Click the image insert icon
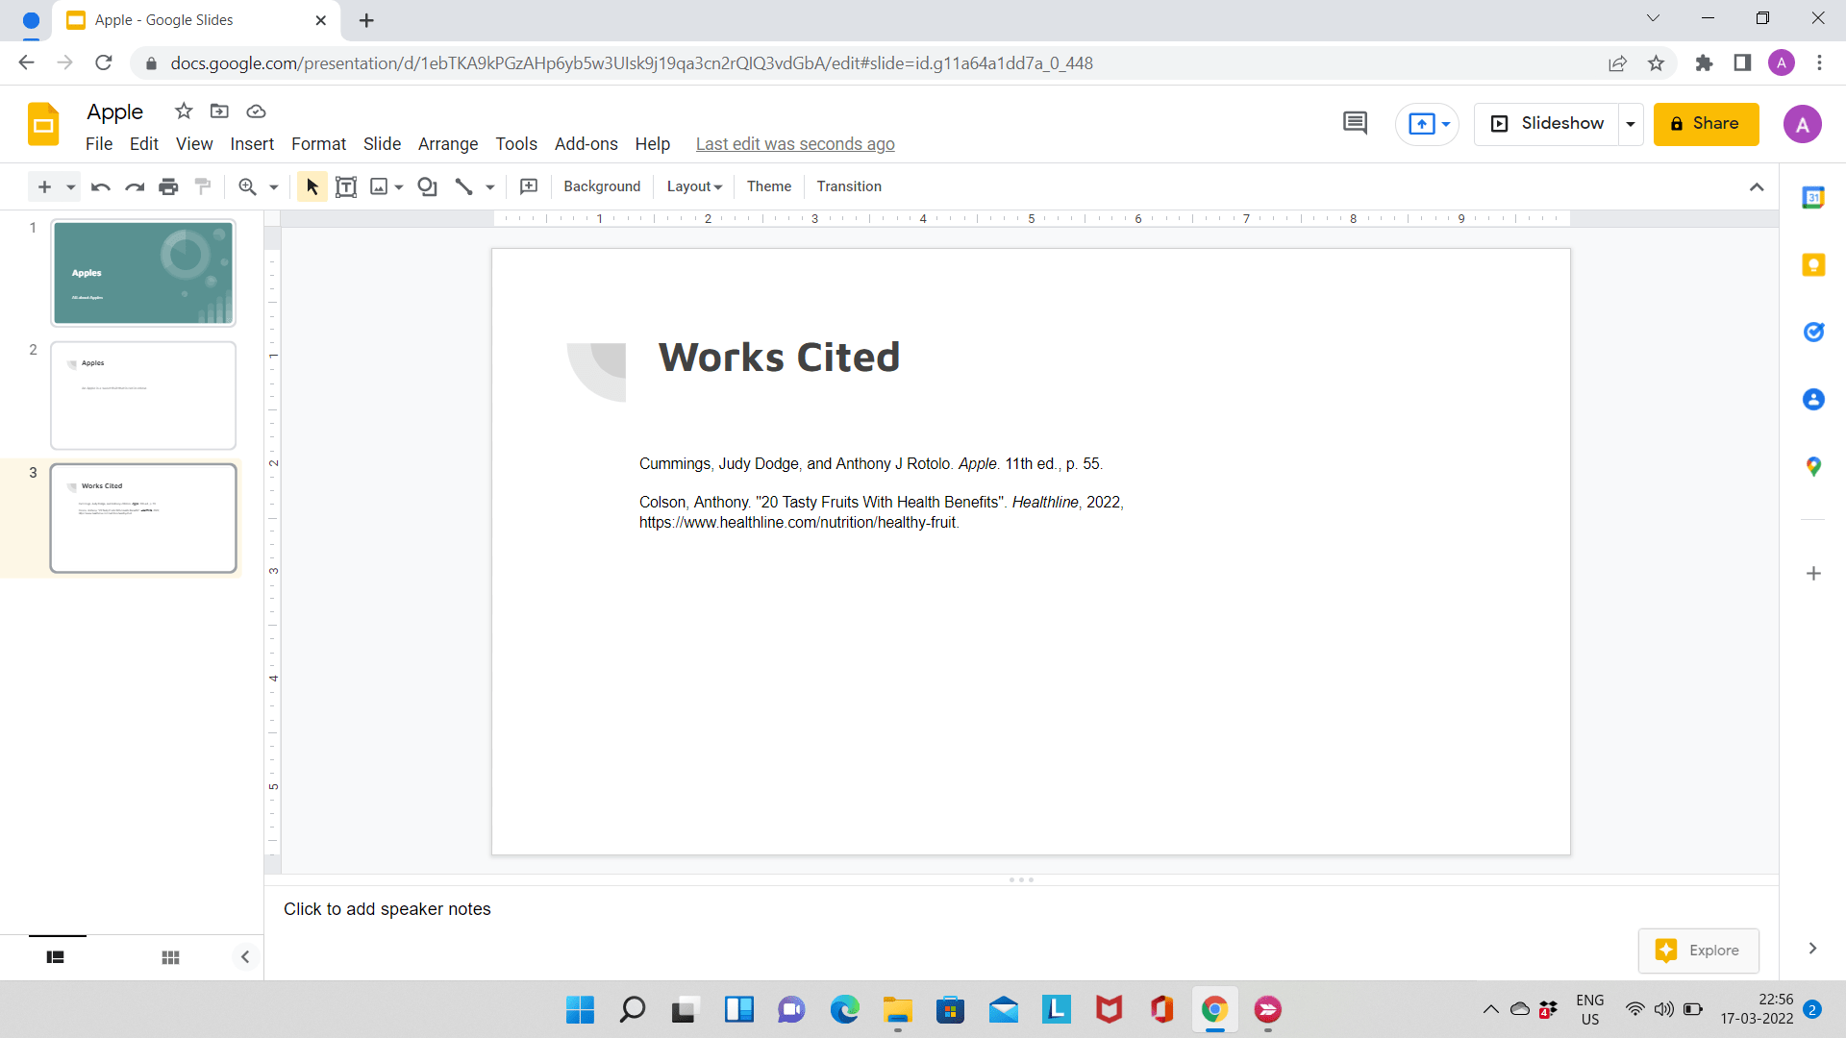 pyautogui.click(x=378, y=186)
